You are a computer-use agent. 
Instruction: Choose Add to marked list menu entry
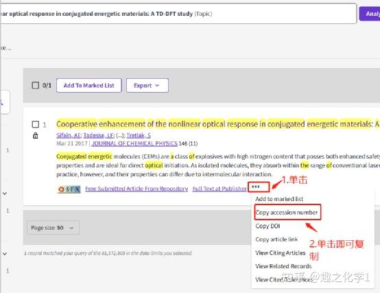click(279, 199)
